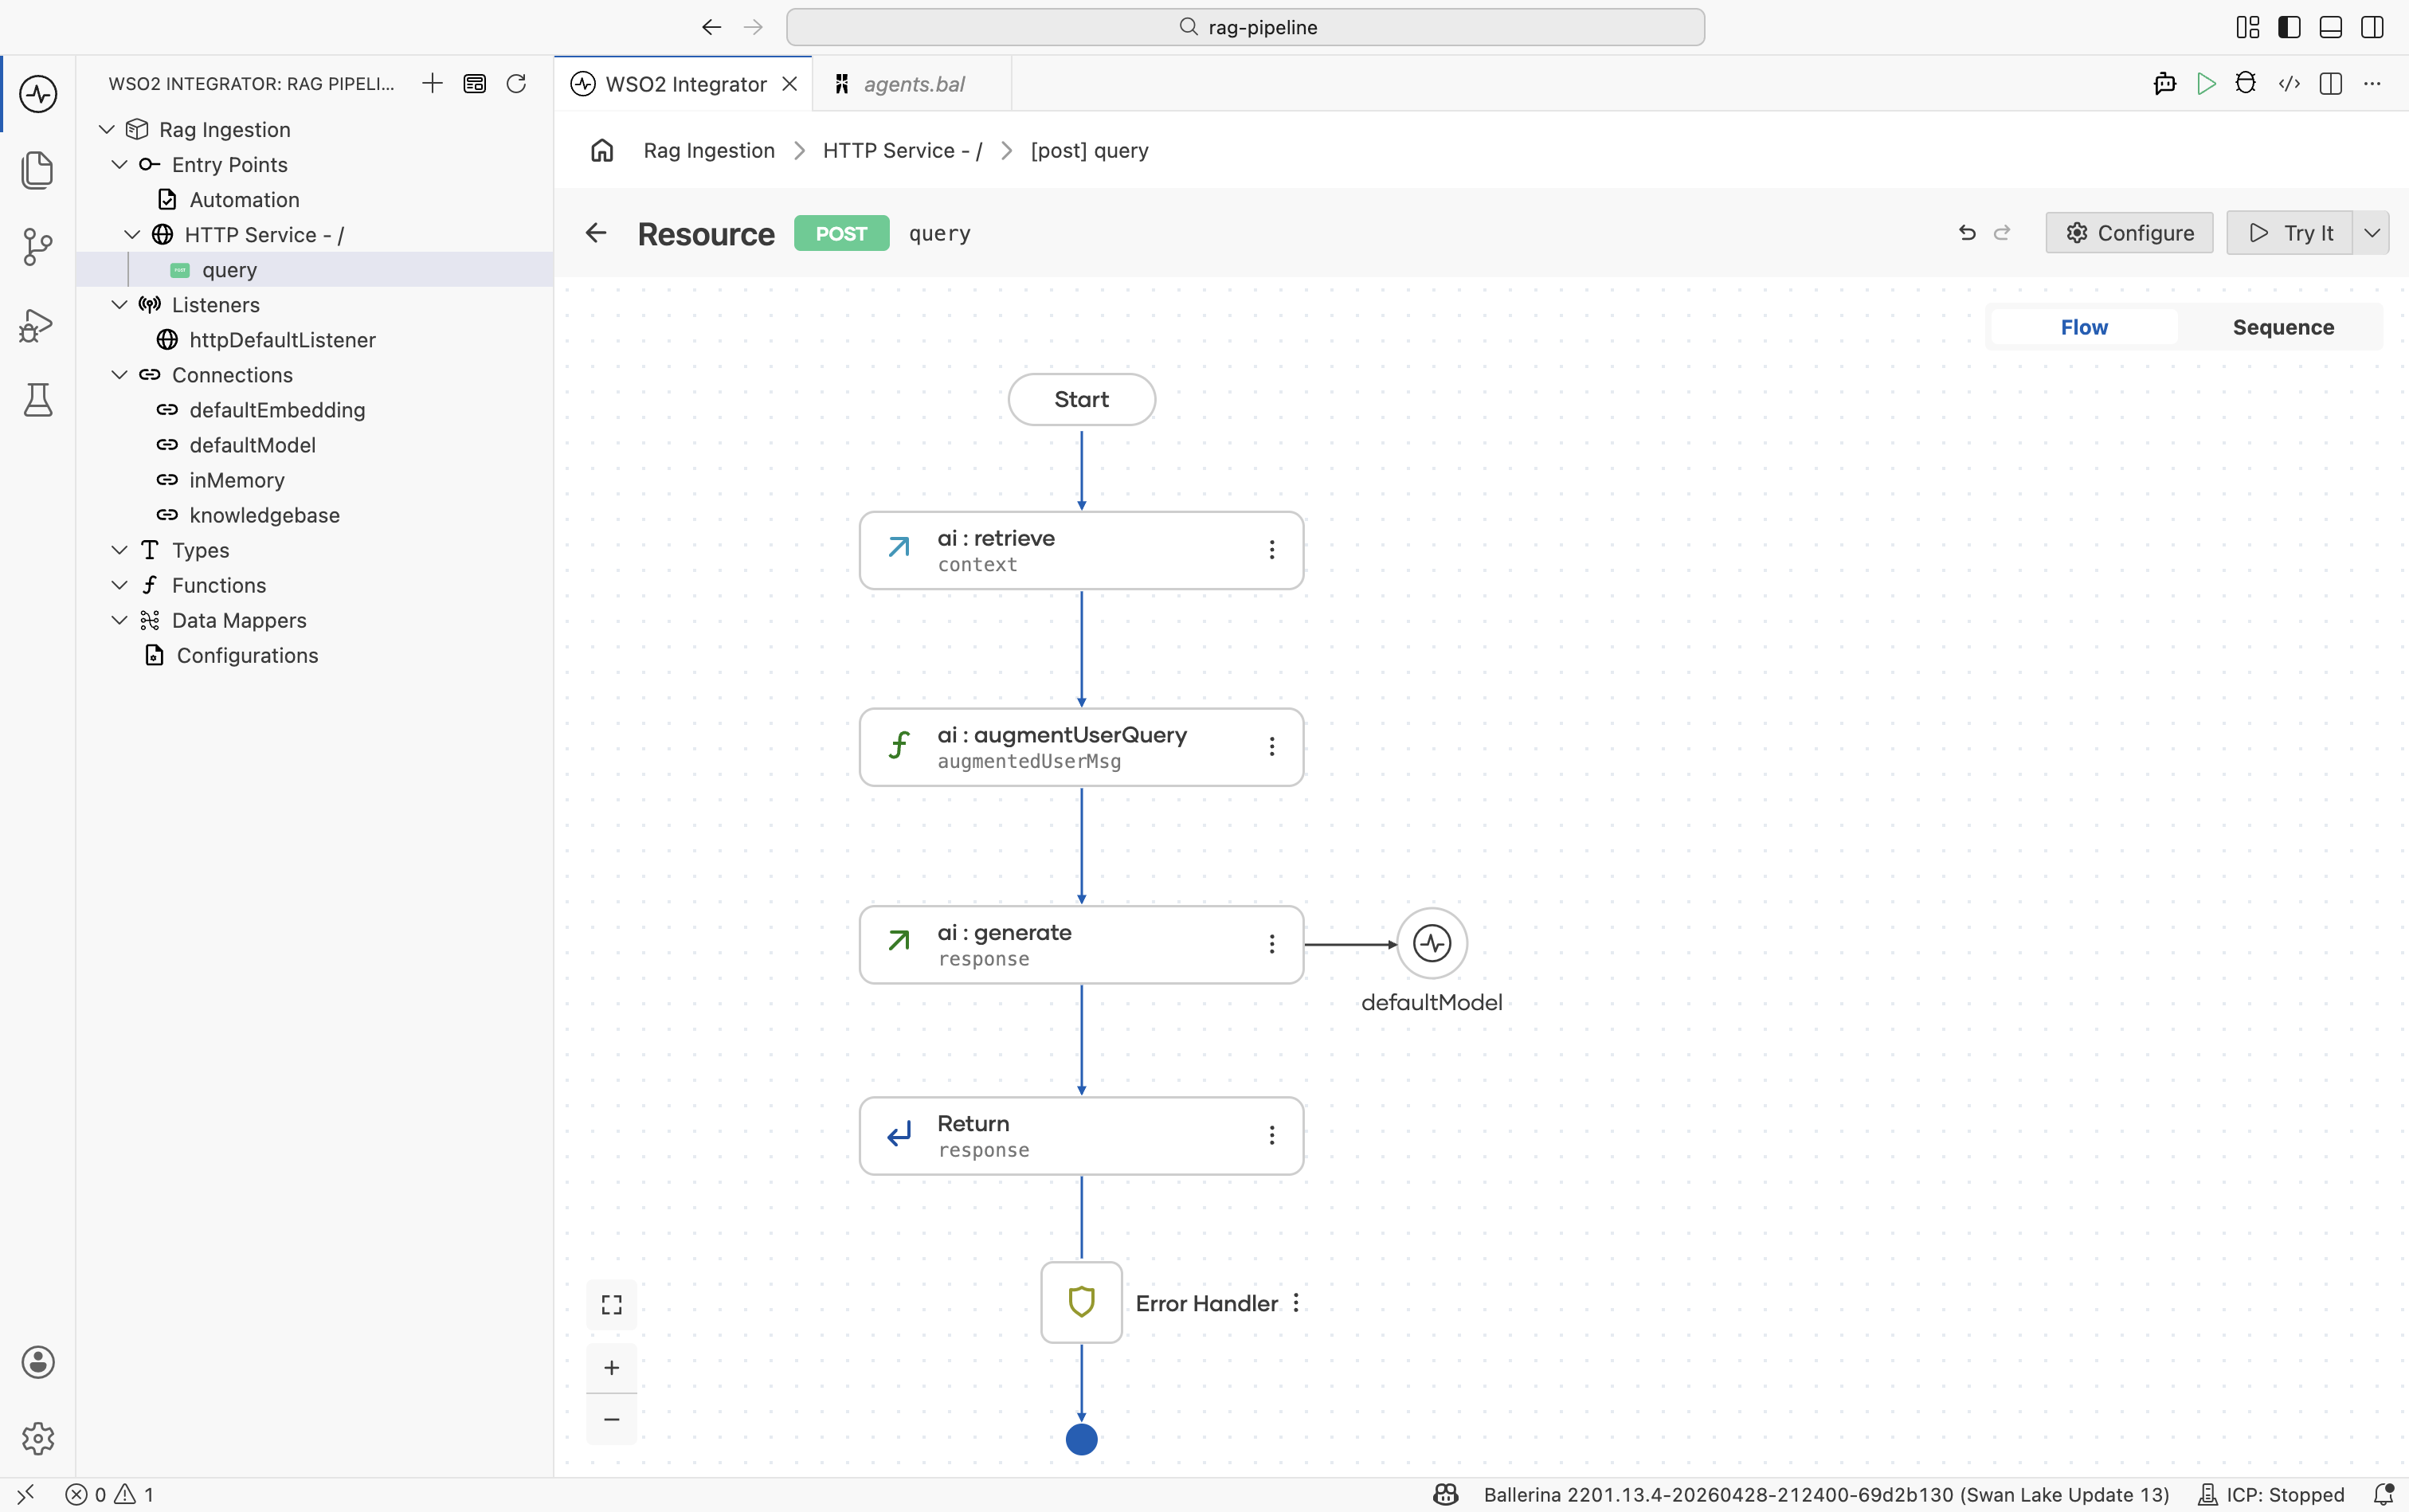Expand the Types section
The width and height of the screenshot is (2409, 1512).
click(x=119, y=550)
